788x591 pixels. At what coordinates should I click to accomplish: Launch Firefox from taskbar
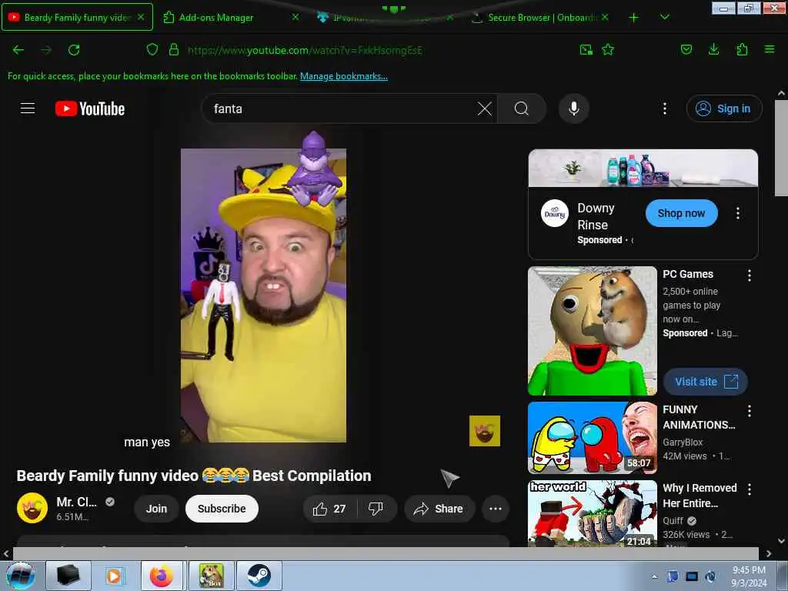click(x=162, y=576)
